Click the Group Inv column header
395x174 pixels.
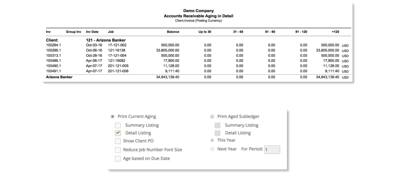click(73, 32)
